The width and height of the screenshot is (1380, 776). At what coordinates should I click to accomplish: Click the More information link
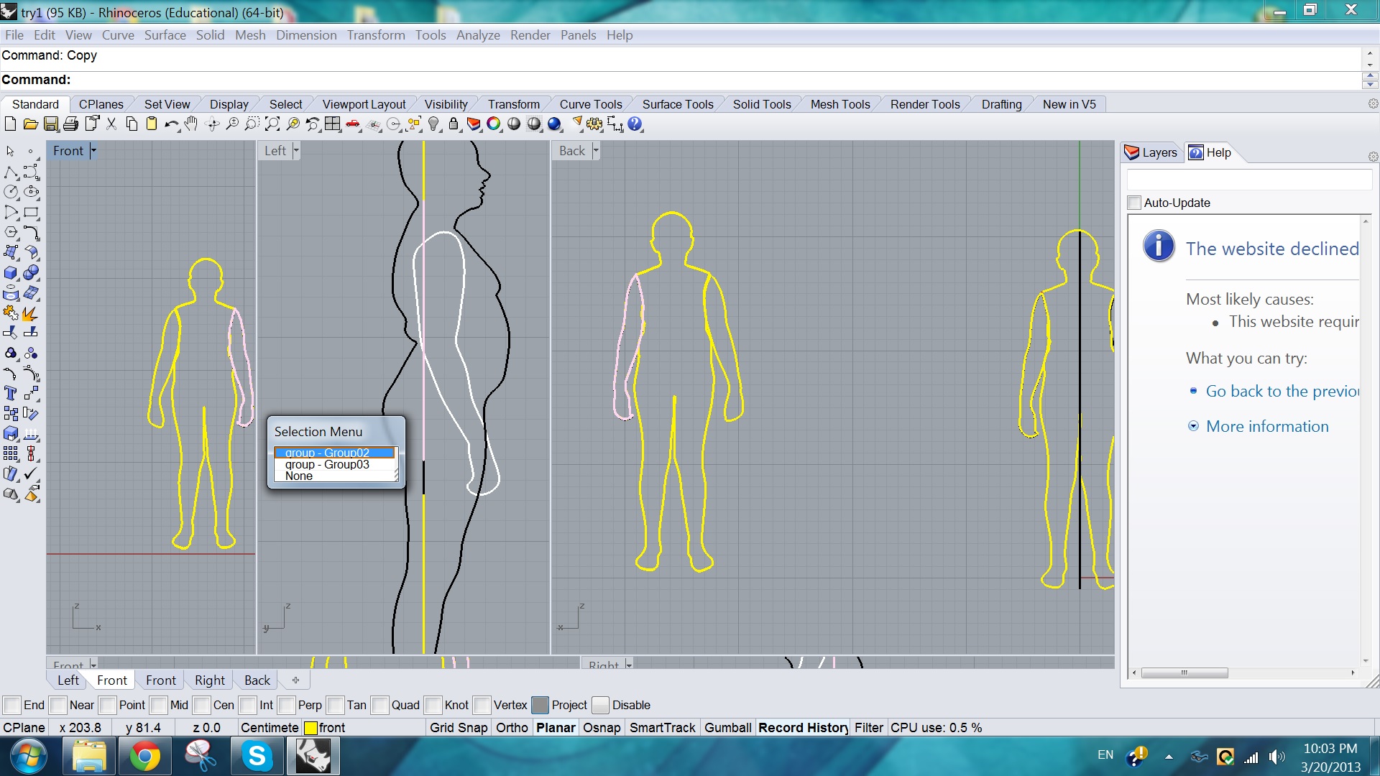(1266, 426)
